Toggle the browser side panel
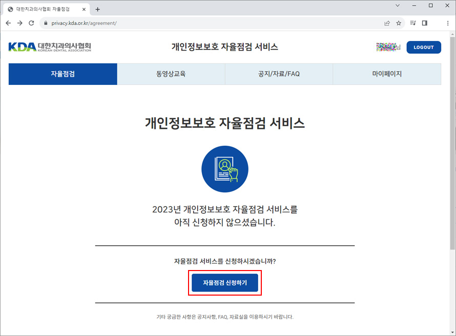 (425, 23)
